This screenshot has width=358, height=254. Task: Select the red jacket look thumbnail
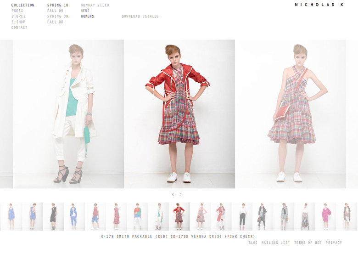tap(179, 216)
